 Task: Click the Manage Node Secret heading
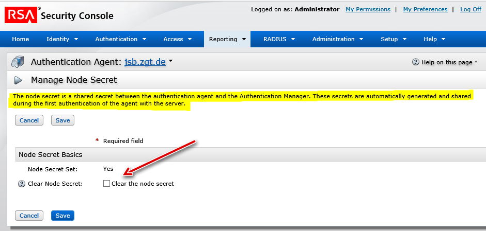pyautogui.click(x=74, y=80)
